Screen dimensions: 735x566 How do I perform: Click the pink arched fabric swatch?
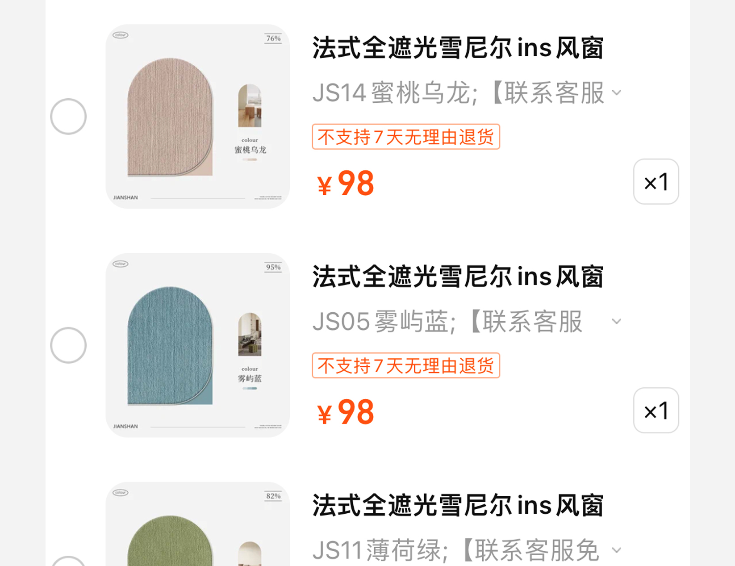point(170,117)
